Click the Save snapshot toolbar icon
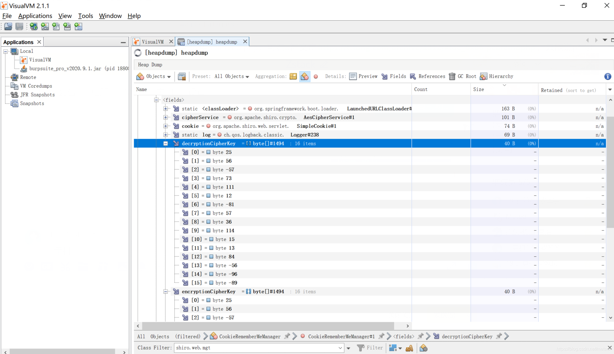 pos(19,27)
